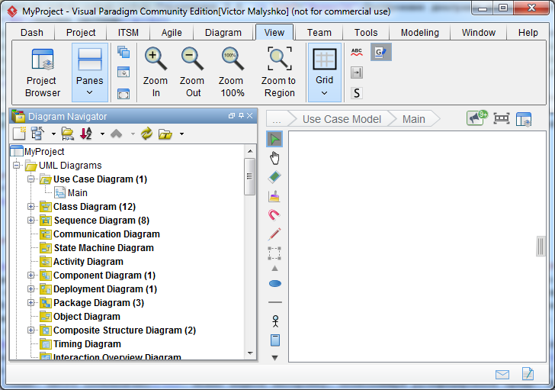This screenshot has width=555, height=390.
Task: Expand the Class Diagram (12) node
Action: tap(30, 206)
